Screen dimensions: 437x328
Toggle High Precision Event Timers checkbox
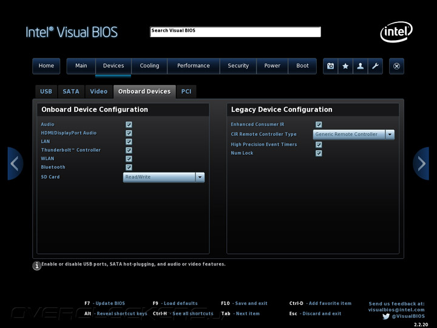coord(319,145)
